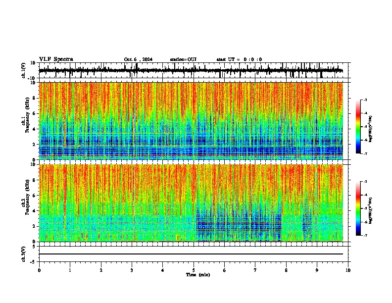Click the time axis tick label "3"
The width and height of the screenshot is (392, 303).
click(x=132, y=270)
